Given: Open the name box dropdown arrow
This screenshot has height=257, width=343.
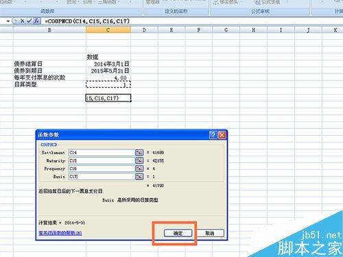Looking at the screenshot, I should coord(8,21).
